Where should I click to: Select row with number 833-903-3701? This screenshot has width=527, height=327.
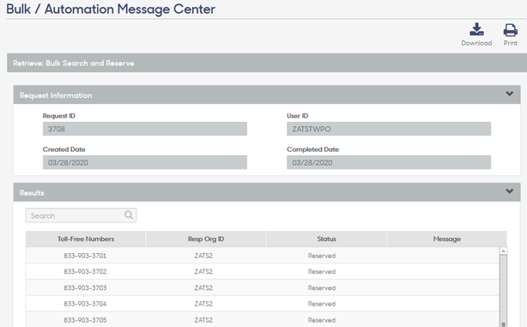(263, 256)
